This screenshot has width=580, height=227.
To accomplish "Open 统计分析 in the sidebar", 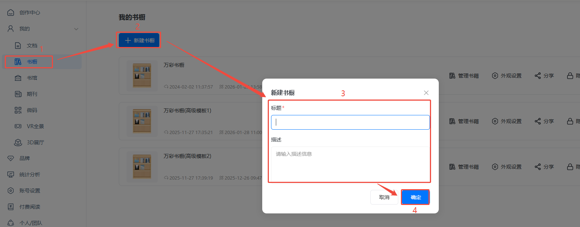I will [x=29, y=174].
